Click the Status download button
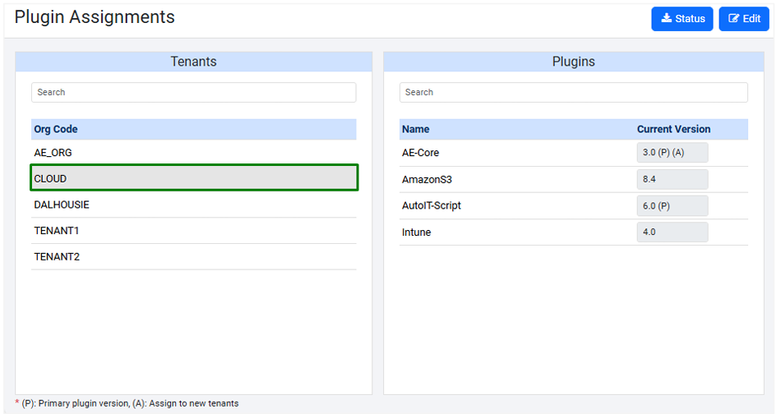 [682, 19]
